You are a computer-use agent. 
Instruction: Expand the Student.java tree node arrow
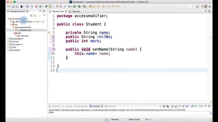click(16, 30)
